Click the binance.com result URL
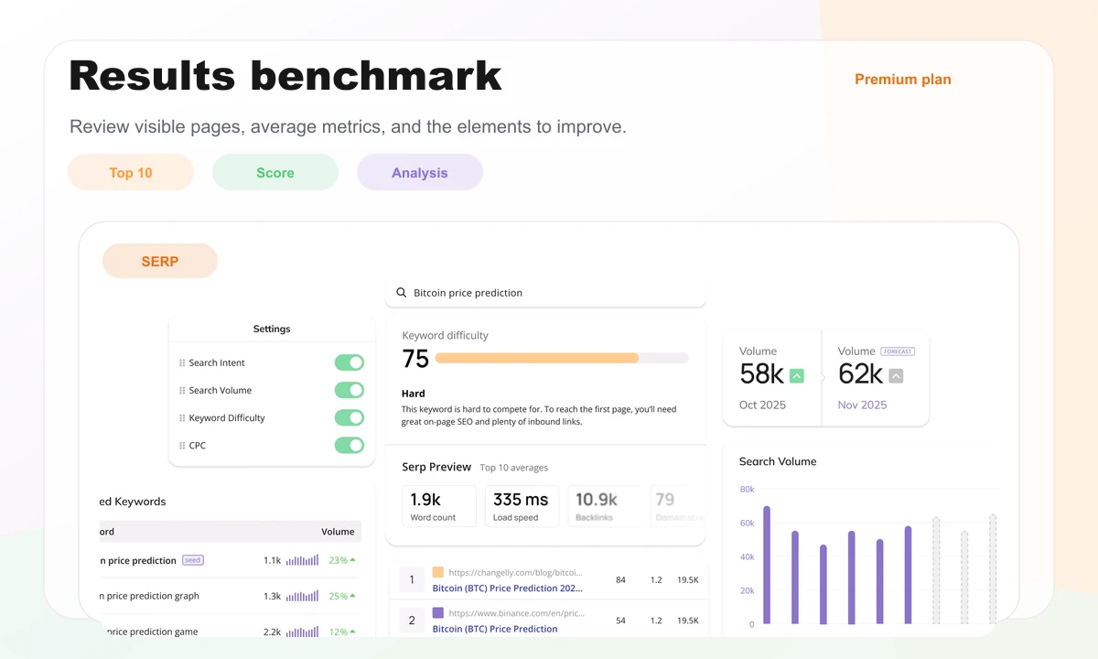 point(517,613)
